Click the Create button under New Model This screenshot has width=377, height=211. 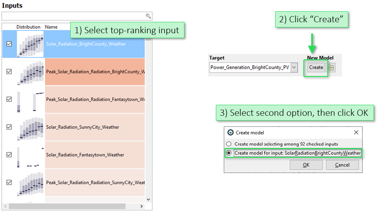click(x=316, y=67)
